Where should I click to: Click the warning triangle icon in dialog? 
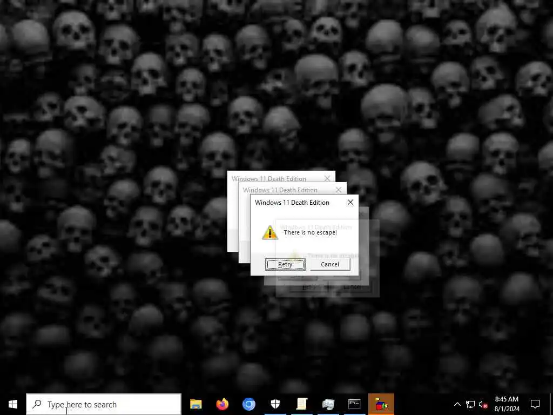coord(270,232)
